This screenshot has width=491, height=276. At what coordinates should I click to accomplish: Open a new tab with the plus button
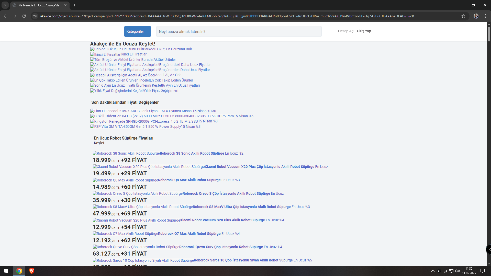point(75,5)
